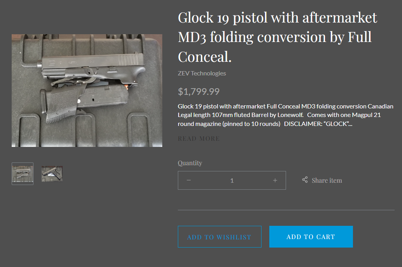This screenshot has width=402, height=267.
Task: Open the ZEV Technologies brand link
Action: click(x=202, y=73)
